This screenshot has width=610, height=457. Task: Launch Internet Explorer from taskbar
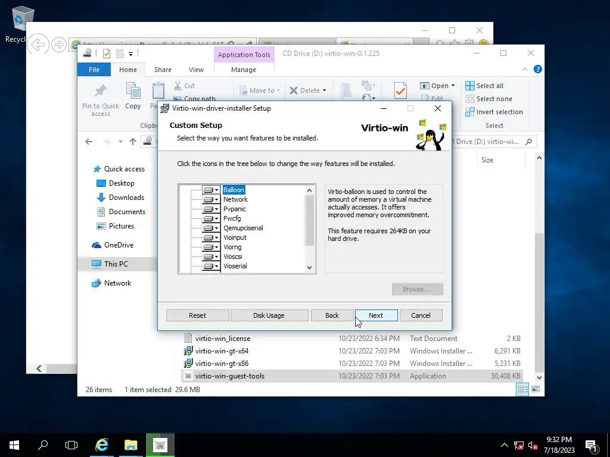pyautogui.click(x=101, y=445)
